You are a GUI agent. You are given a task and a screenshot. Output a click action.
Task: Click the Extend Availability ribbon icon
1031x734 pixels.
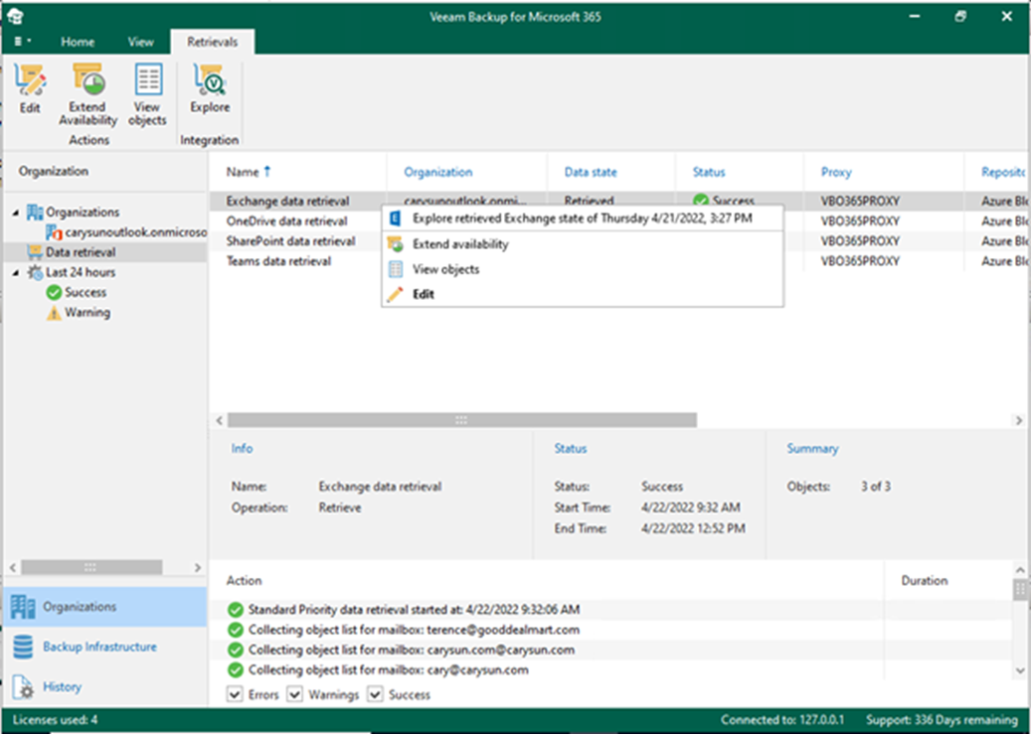tap(87, 94)
